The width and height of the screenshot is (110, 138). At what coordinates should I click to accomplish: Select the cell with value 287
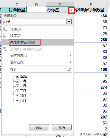(91, 117)
